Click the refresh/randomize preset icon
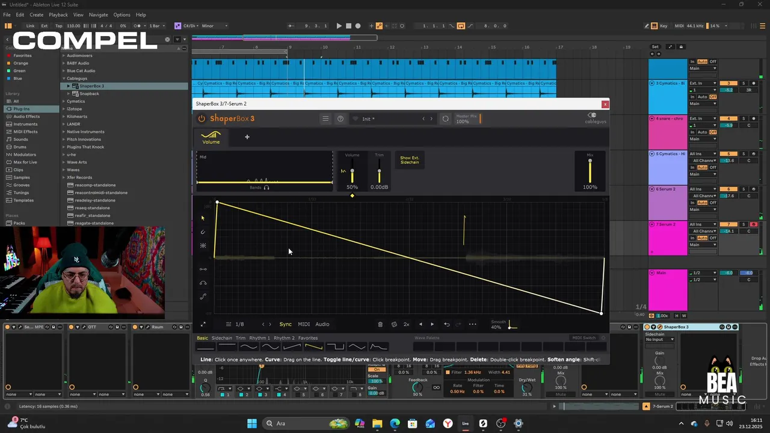Viewport: 770px width, 433px height. coord(446,118)
